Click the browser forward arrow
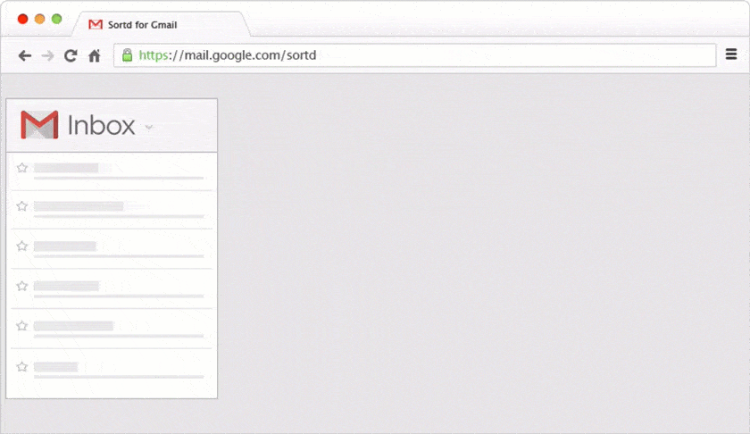 48,56
